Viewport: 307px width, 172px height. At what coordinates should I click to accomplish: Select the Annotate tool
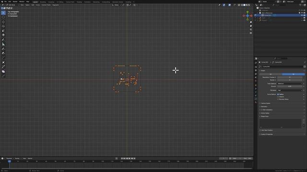[x=3, y=40]
